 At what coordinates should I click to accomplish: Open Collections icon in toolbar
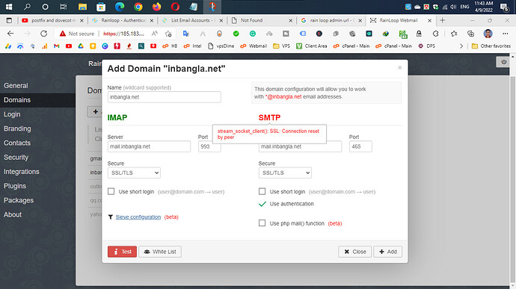pos(471,34)
